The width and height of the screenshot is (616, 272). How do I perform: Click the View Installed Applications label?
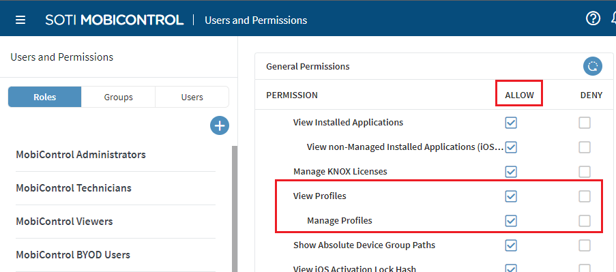(x=348, y=123)
